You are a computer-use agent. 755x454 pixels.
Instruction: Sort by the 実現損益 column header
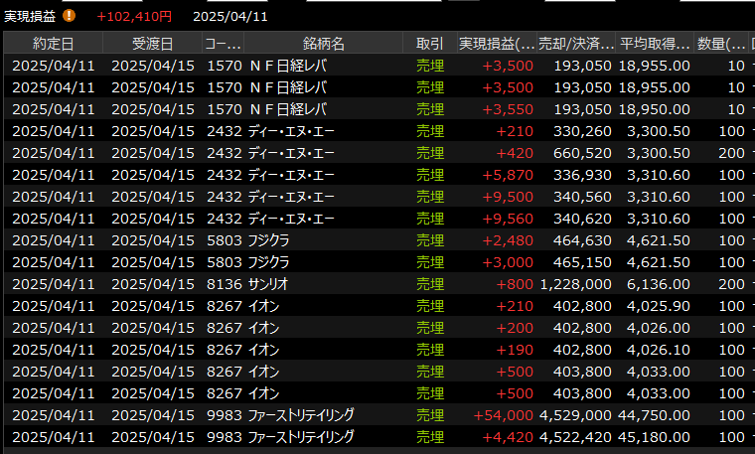tap(497, 44)
